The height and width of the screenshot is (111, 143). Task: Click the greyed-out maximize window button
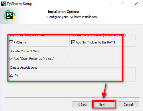tap(123, 4)
